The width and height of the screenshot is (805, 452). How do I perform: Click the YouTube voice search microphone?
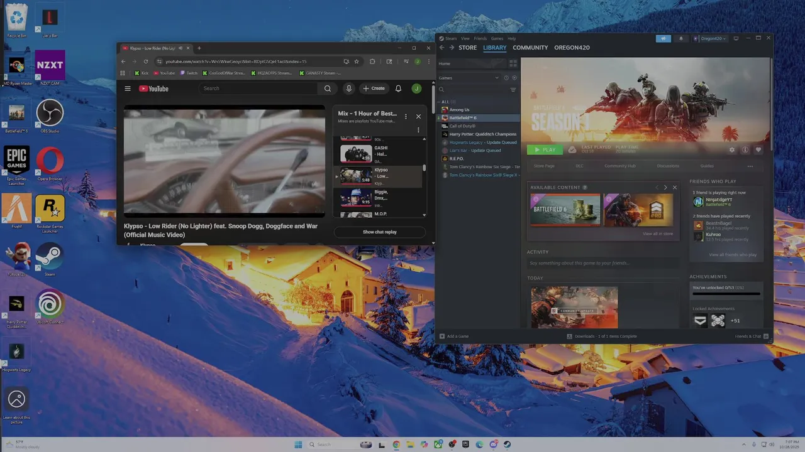point(348,89)
